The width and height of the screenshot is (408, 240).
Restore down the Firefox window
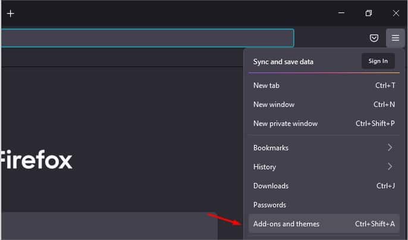369,13
